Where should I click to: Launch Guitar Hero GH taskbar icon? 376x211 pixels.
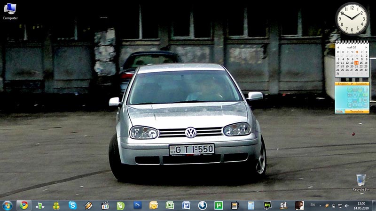[284, 205]
